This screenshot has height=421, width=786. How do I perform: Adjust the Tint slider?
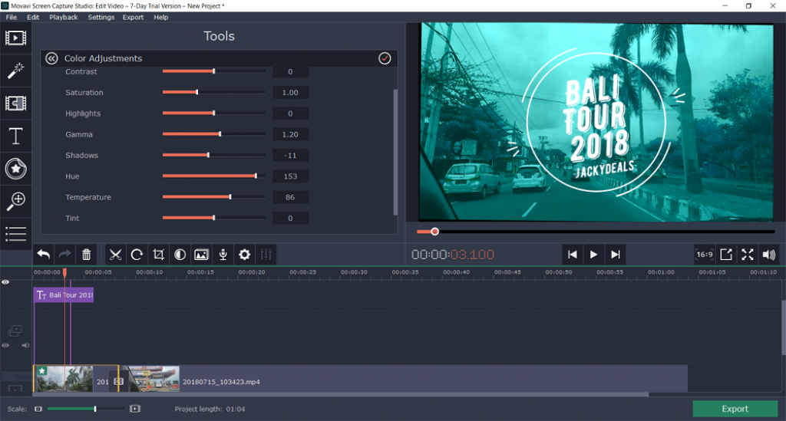point(213,219)
